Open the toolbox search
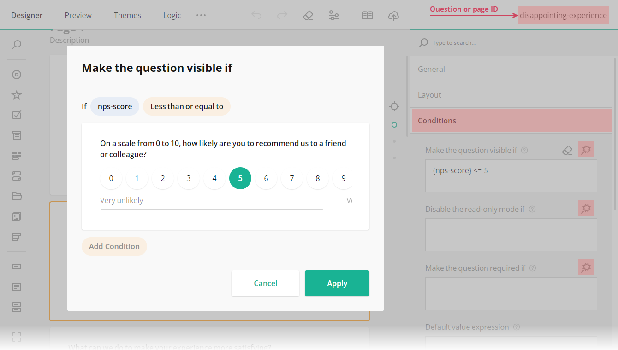 coord(17,44)
